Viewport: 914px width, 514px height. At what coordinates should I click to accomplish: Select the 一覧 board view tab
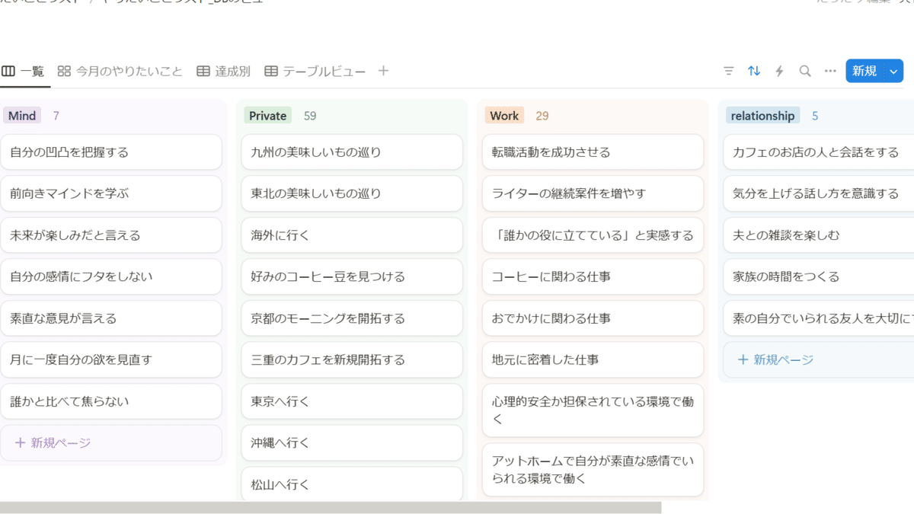24,71
